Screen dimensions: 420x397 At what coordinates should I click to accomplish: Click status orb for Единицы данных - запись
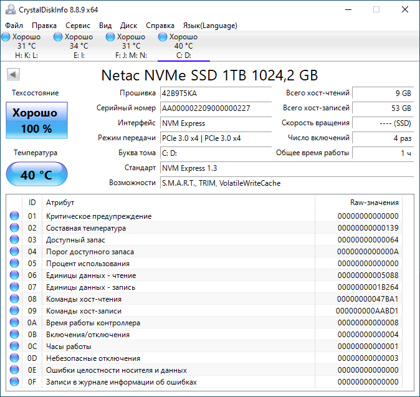point(14,287)
